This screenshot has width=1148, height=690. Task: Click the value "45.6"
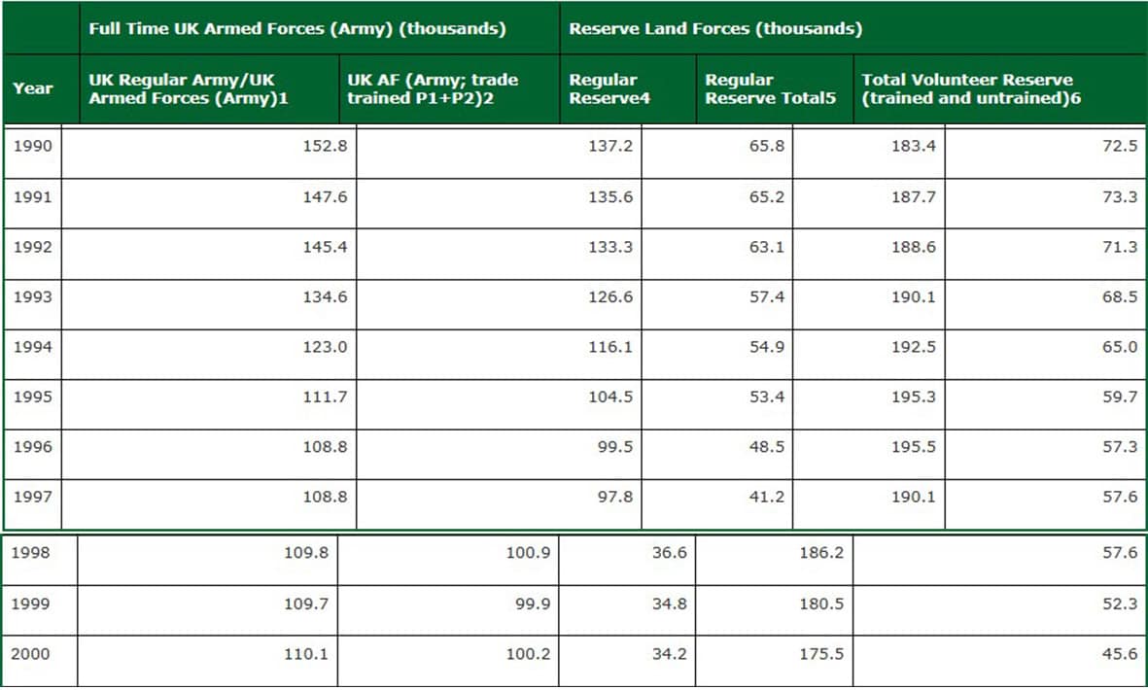1120,653
